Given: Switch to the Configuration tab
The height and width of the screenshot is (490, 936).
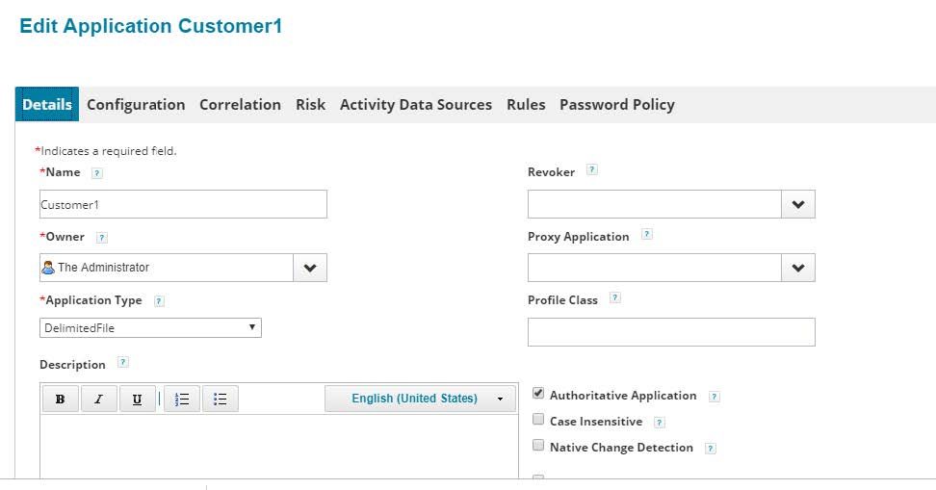Looking at the screenshot, I should [x=136, y=105].
